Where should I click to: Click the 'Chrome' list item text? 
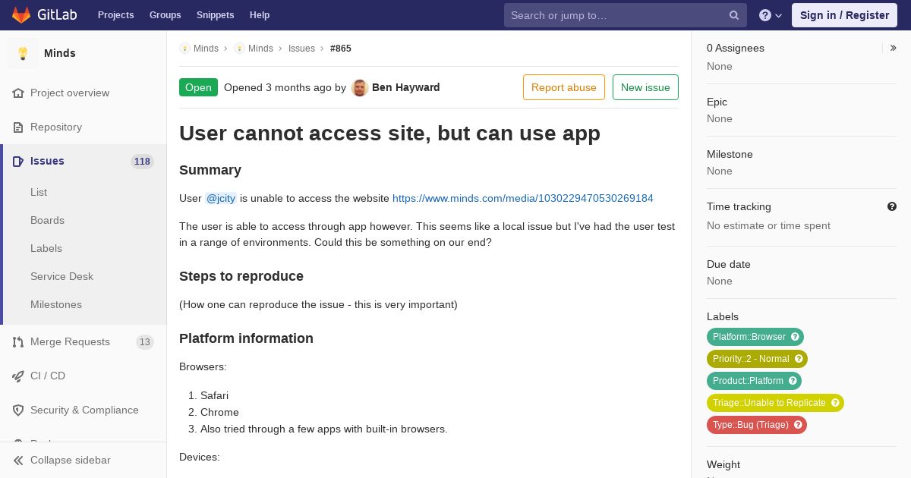coord(219,412)
